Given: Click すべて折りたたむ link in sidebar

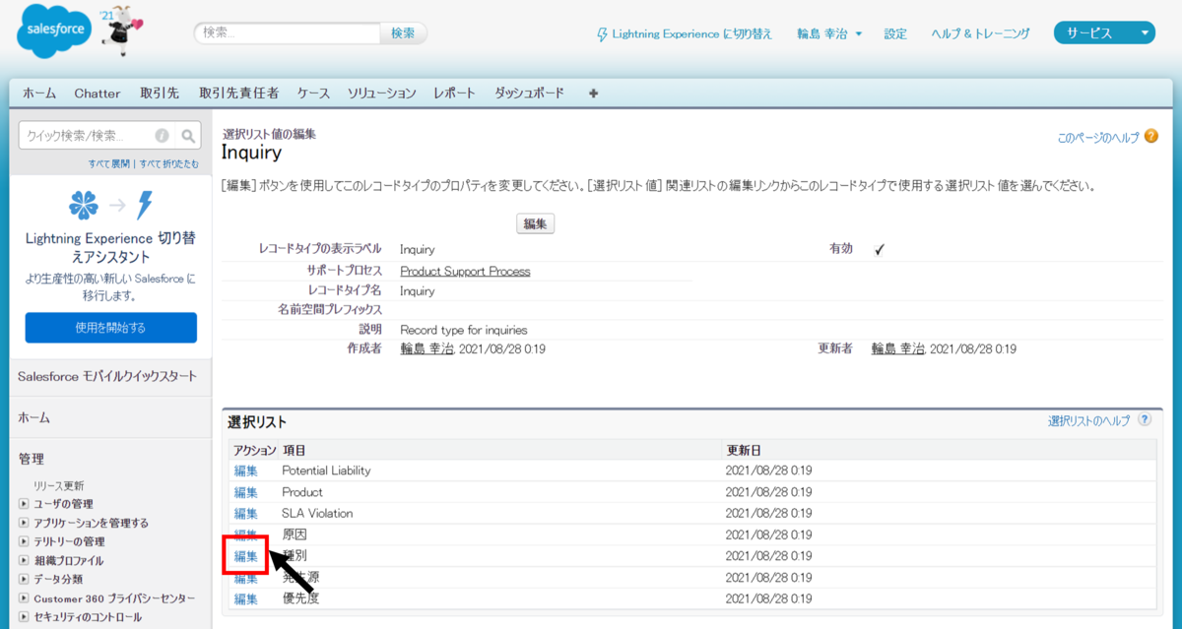Looking at the screenshot, I should [168, 163].
